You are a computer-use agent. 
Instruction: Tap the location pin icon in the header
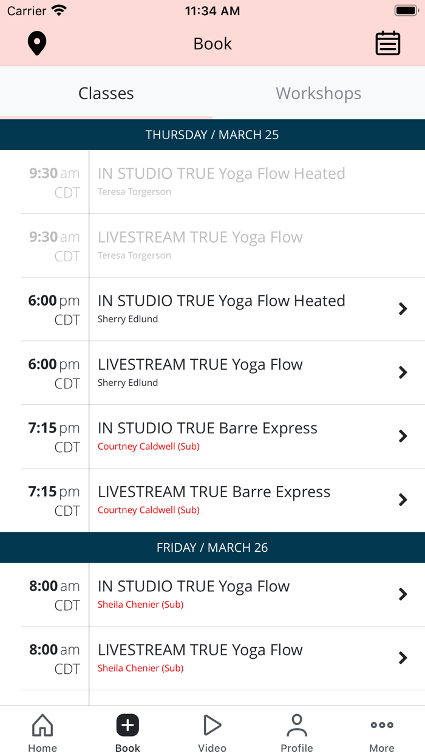coord(36,43)
